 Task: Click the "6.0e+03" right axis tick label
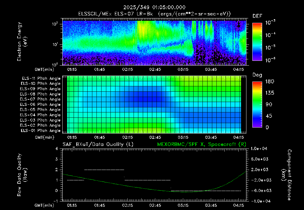[x=260, y=159]
